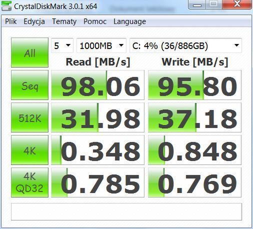Select the Seq write result 95.80
The image size is (253, 229).
pyautogui.click(x=194, y=85)
